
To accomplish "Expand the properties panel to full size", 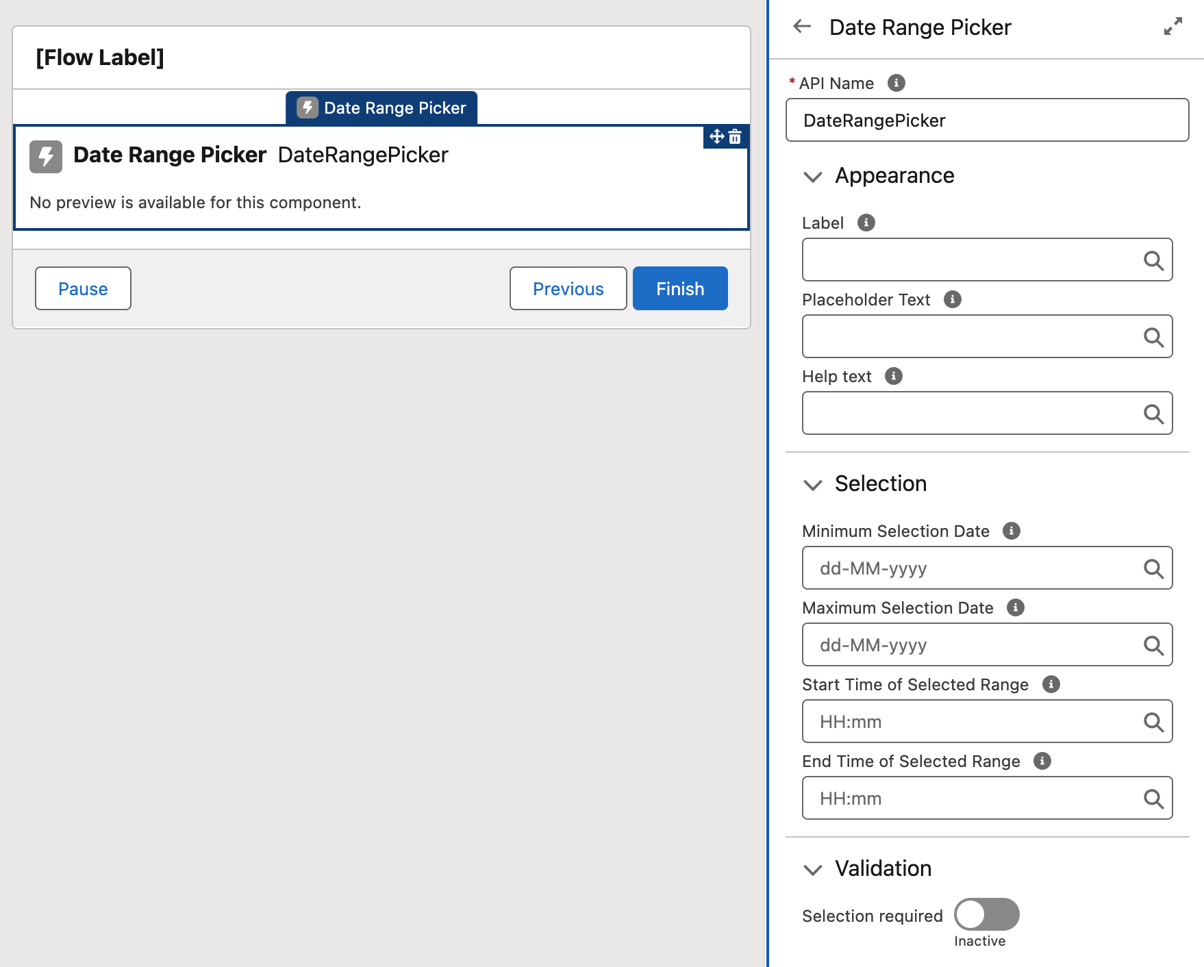I will pyautogui.click(x=1172, y=27).
